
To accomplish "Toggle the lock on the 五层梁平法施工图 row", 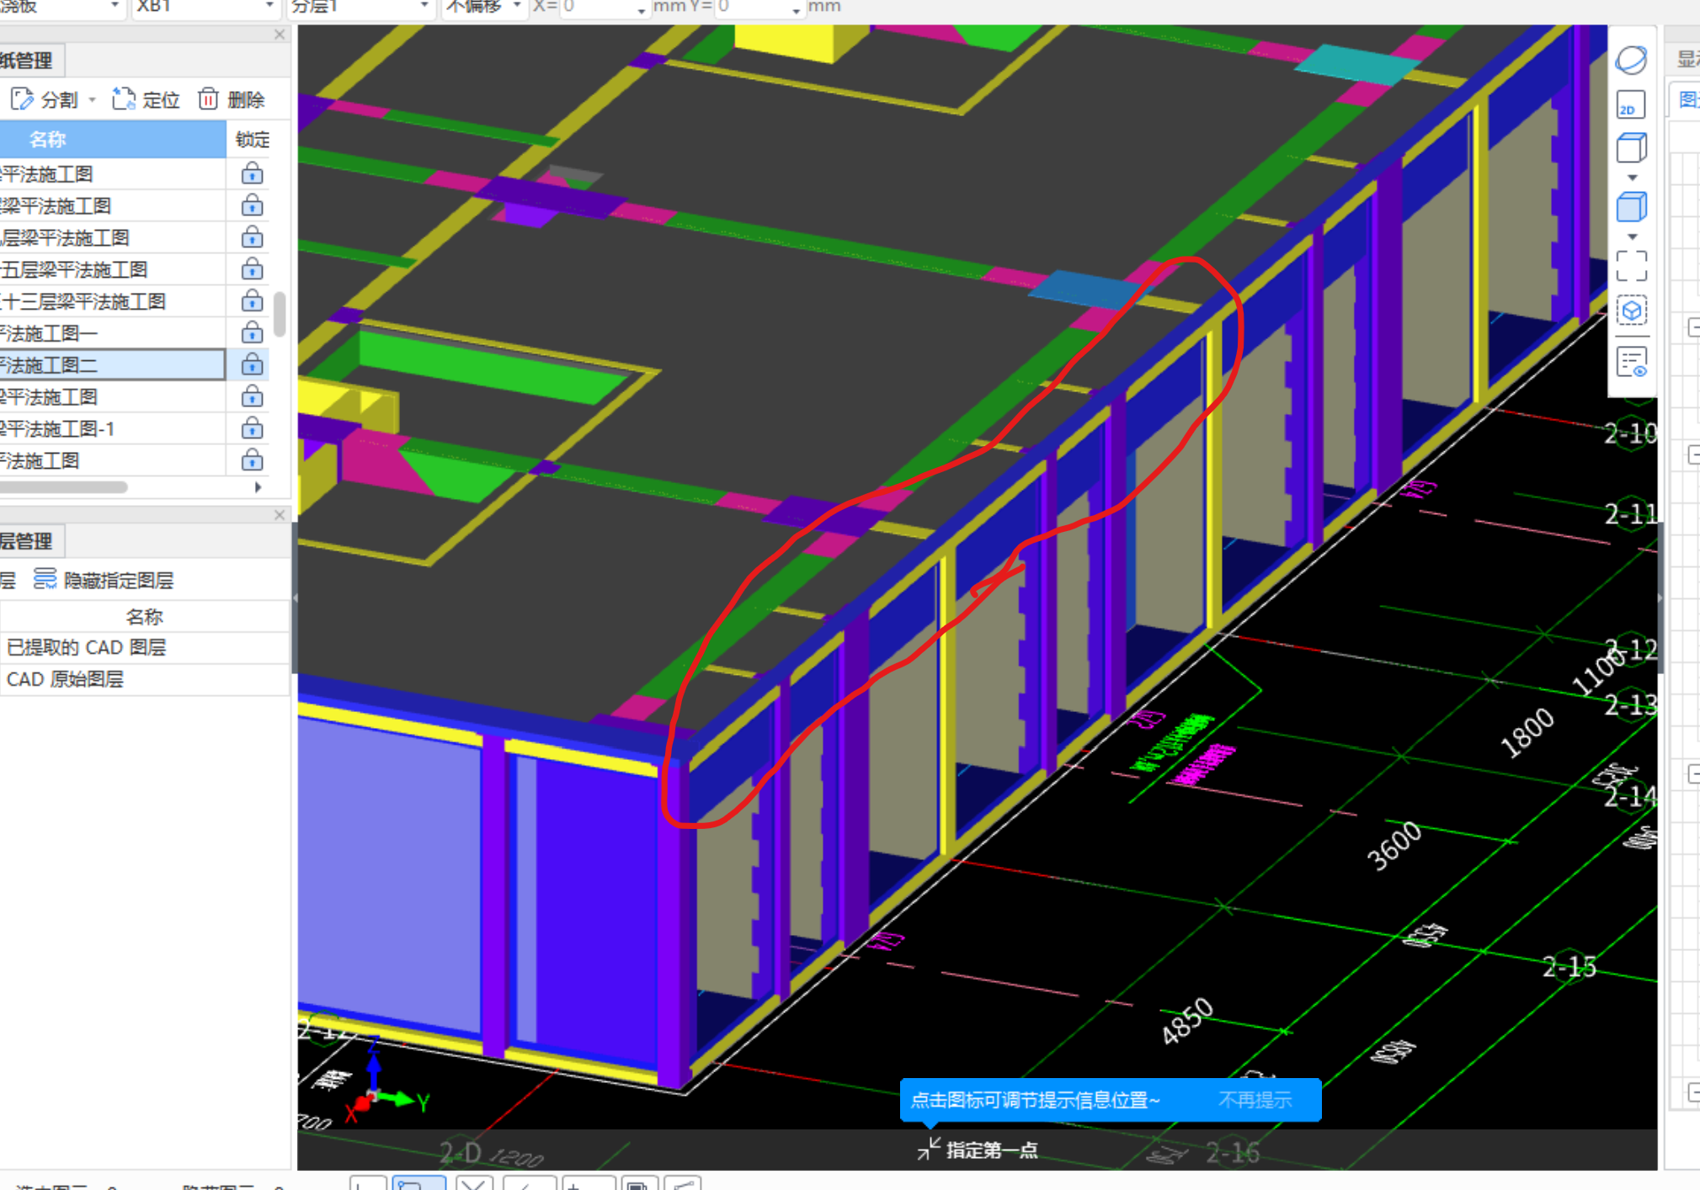I will pyautogui.click(x=252, y=269).
